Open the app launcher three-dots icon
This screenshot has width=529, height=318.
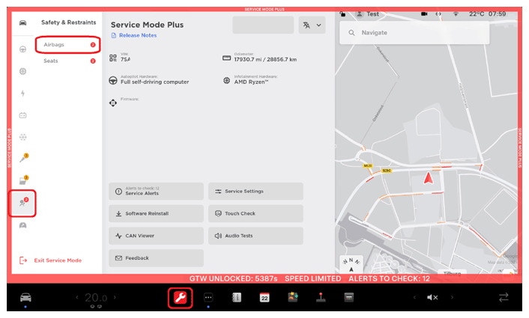pyautogui.click(x=208, y=297)
